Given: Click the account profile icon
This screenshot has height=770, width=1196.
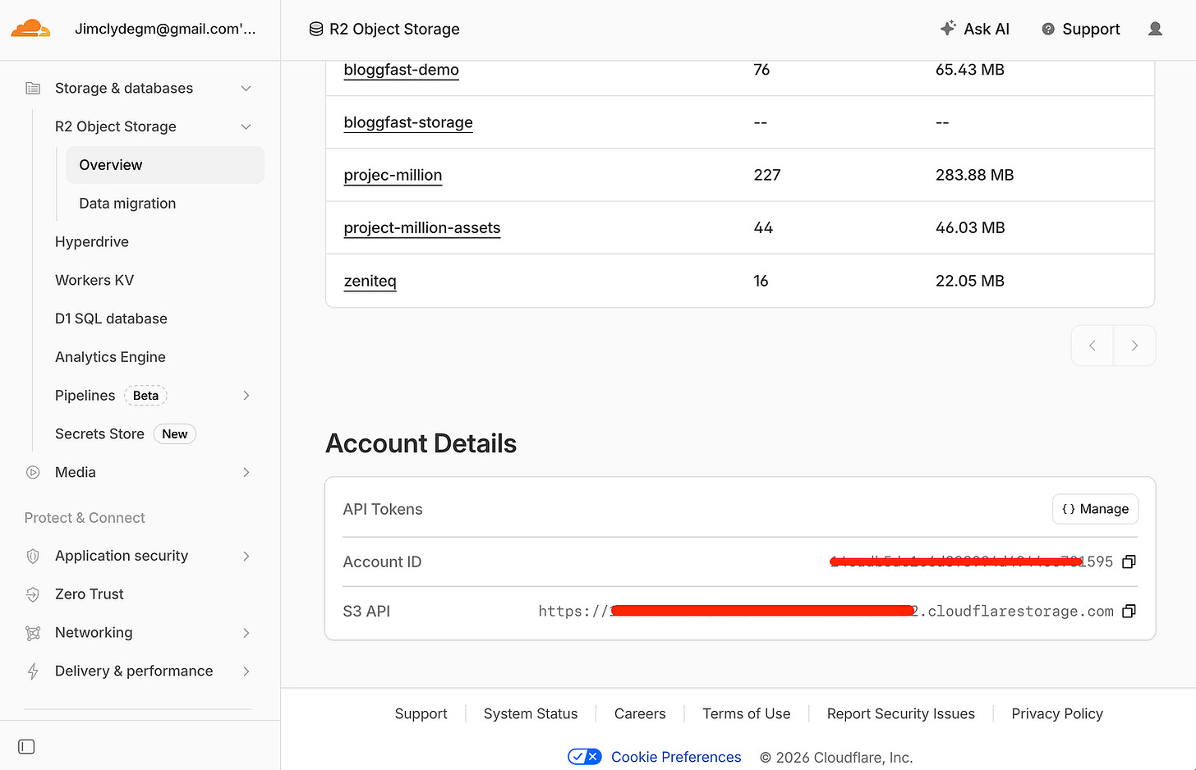Looking at the screenshot, I should click(x=1155, y=29).
